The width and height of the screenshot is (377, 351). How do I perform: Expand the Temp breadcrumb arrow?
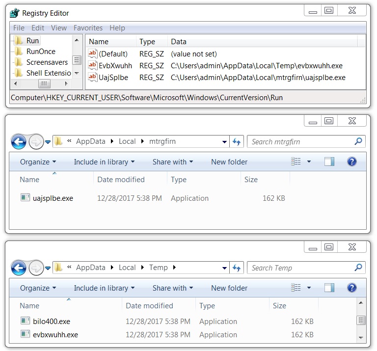(174, 268)
